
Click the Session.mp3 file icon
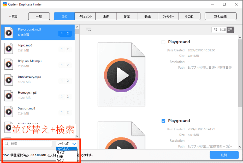8,111
